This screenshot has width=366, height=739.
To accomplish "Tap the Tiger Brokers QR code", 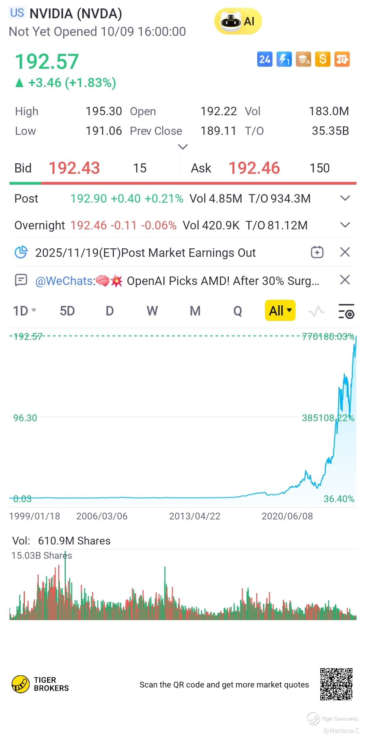I will coord(336,684).
